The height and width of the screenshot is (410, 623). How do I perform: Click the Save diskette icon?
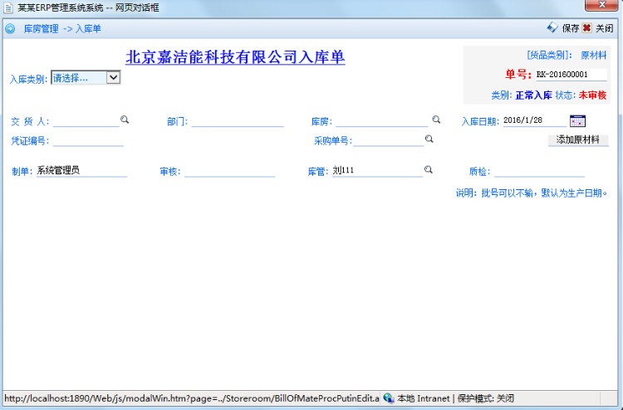pos(552,27)
